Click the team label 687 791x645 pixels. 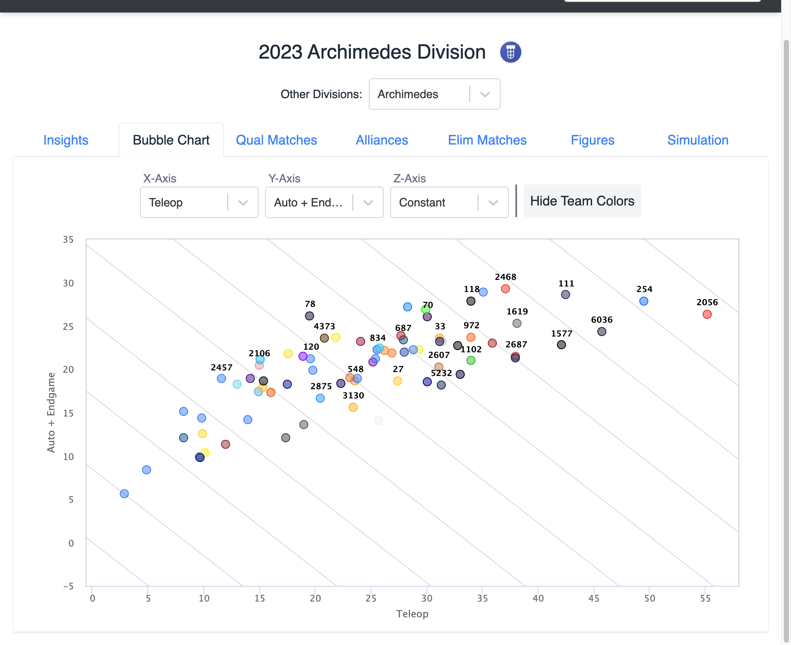[403, 328]
